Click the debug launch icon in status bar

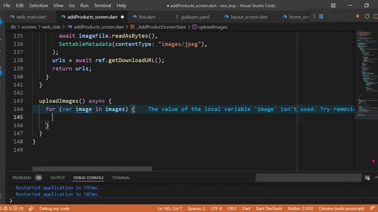[31, 208]
